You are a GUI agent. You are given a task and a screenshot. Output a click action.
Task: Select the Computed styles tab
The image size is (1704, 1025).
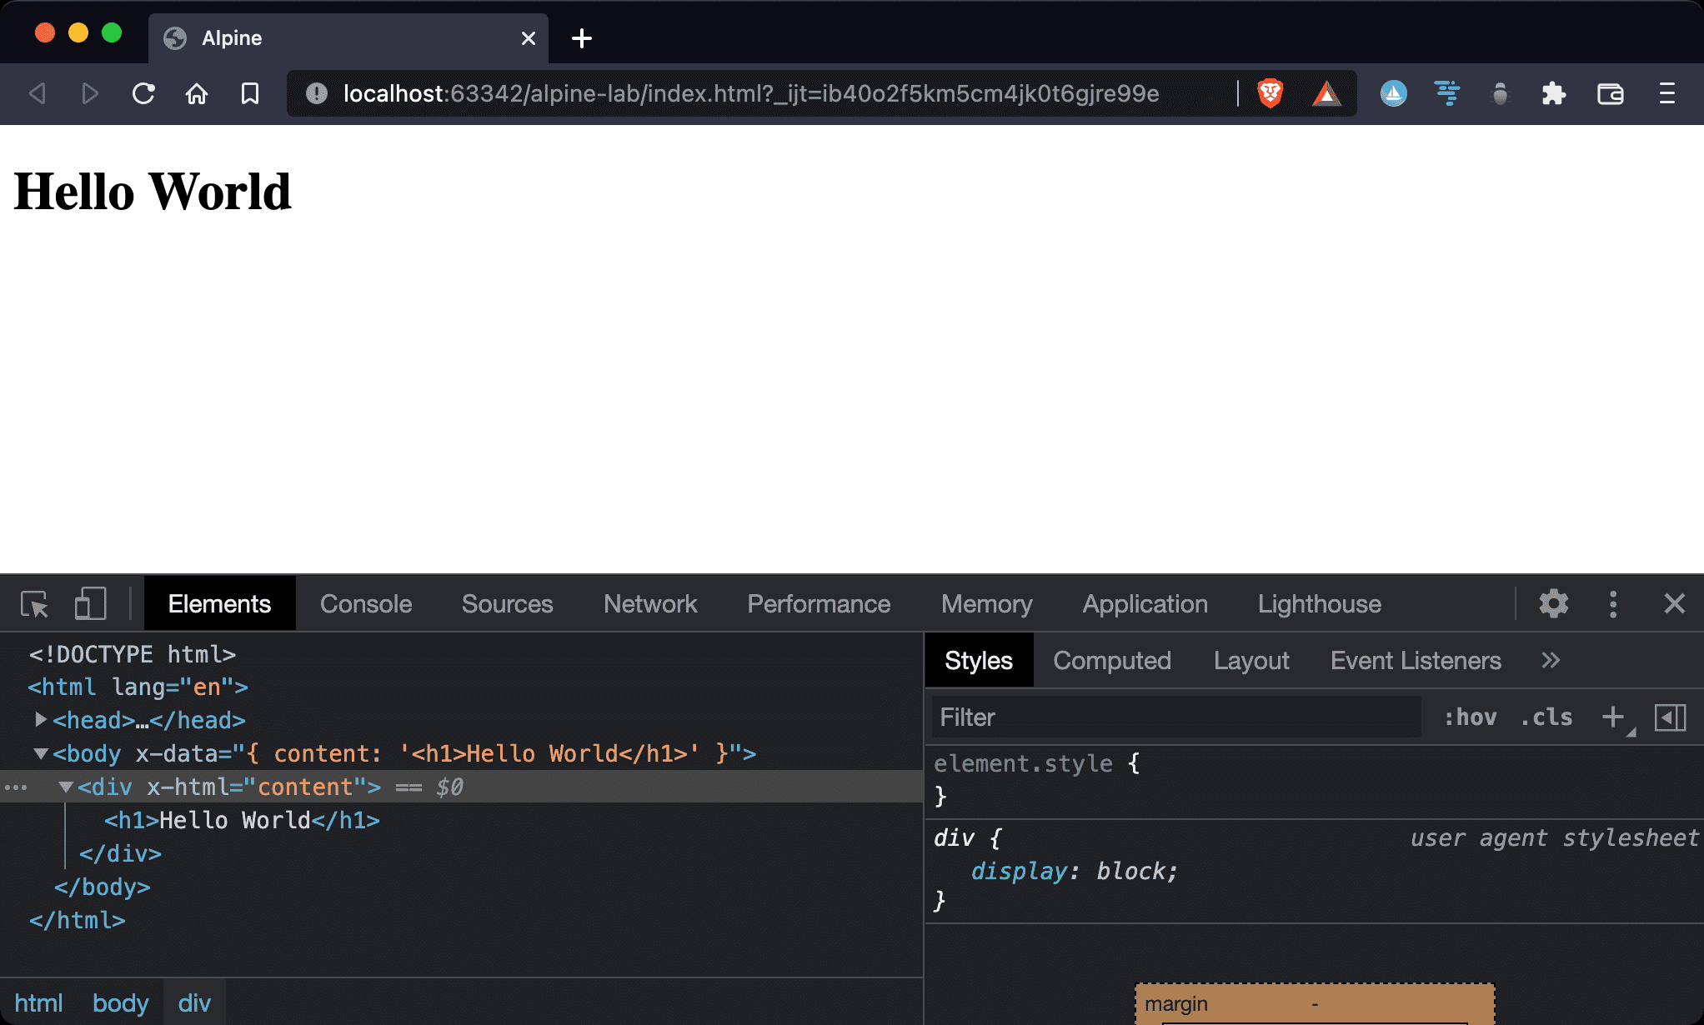1110,660
